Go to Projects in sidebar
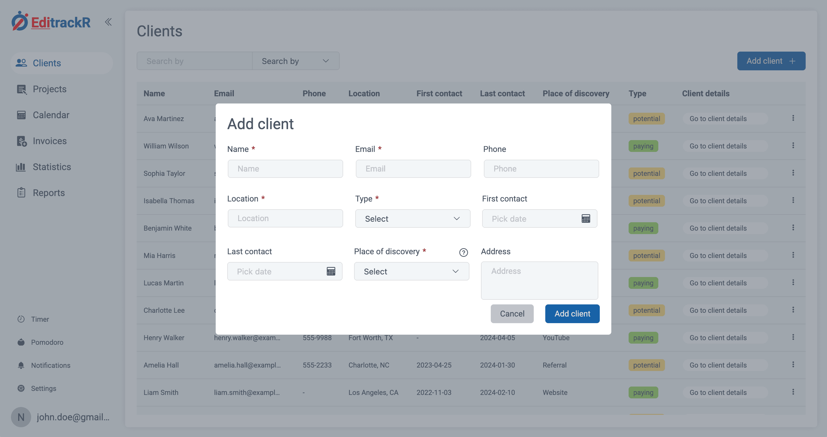Screen dimensions: 827x437 49,89
